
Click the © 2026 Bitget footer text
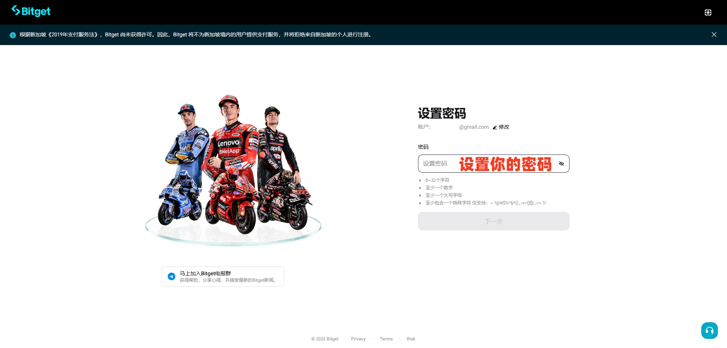click(x=325, y=339)
